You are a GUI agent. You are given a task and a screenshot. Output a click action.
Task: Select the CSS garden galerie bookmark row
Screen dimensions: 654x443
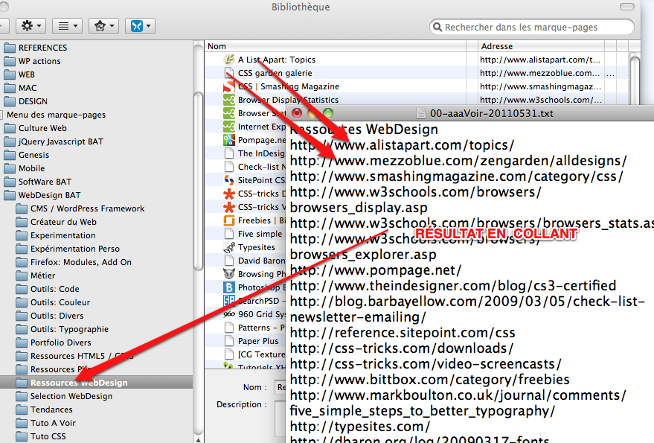(275, 73)
